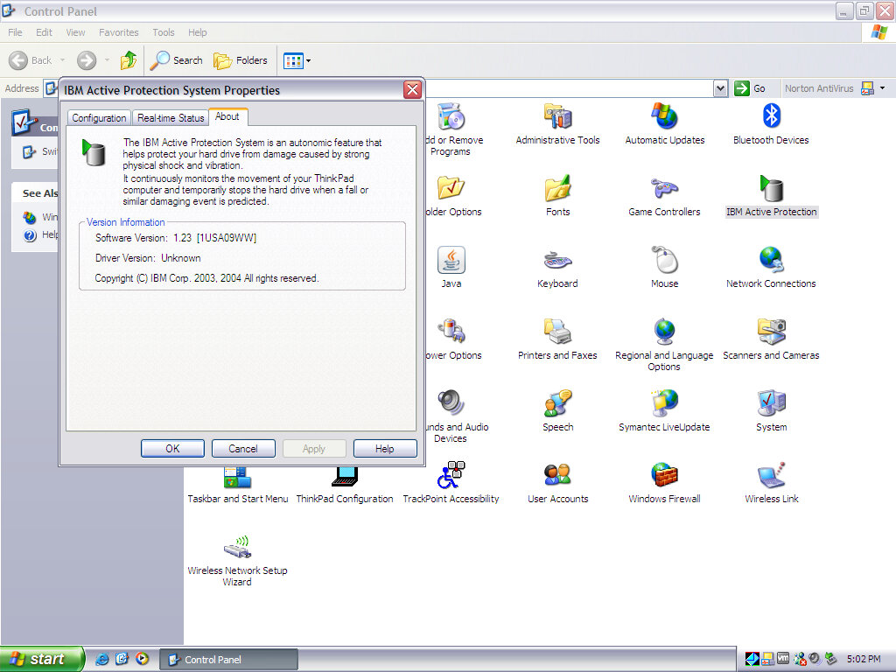Switch to the Real-time Status tab
The width and height of the screenshot is (896, 672).
(171, 118)
